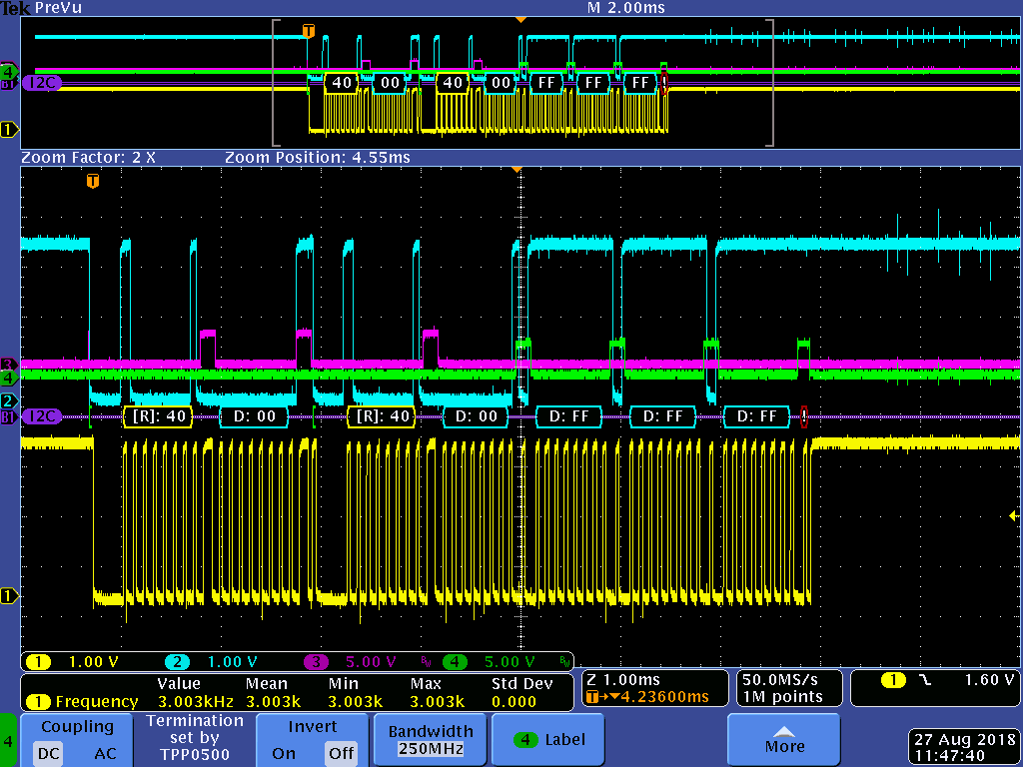
Task: Select the first [R]: 40 packet
Action: [x=158, y=416]
